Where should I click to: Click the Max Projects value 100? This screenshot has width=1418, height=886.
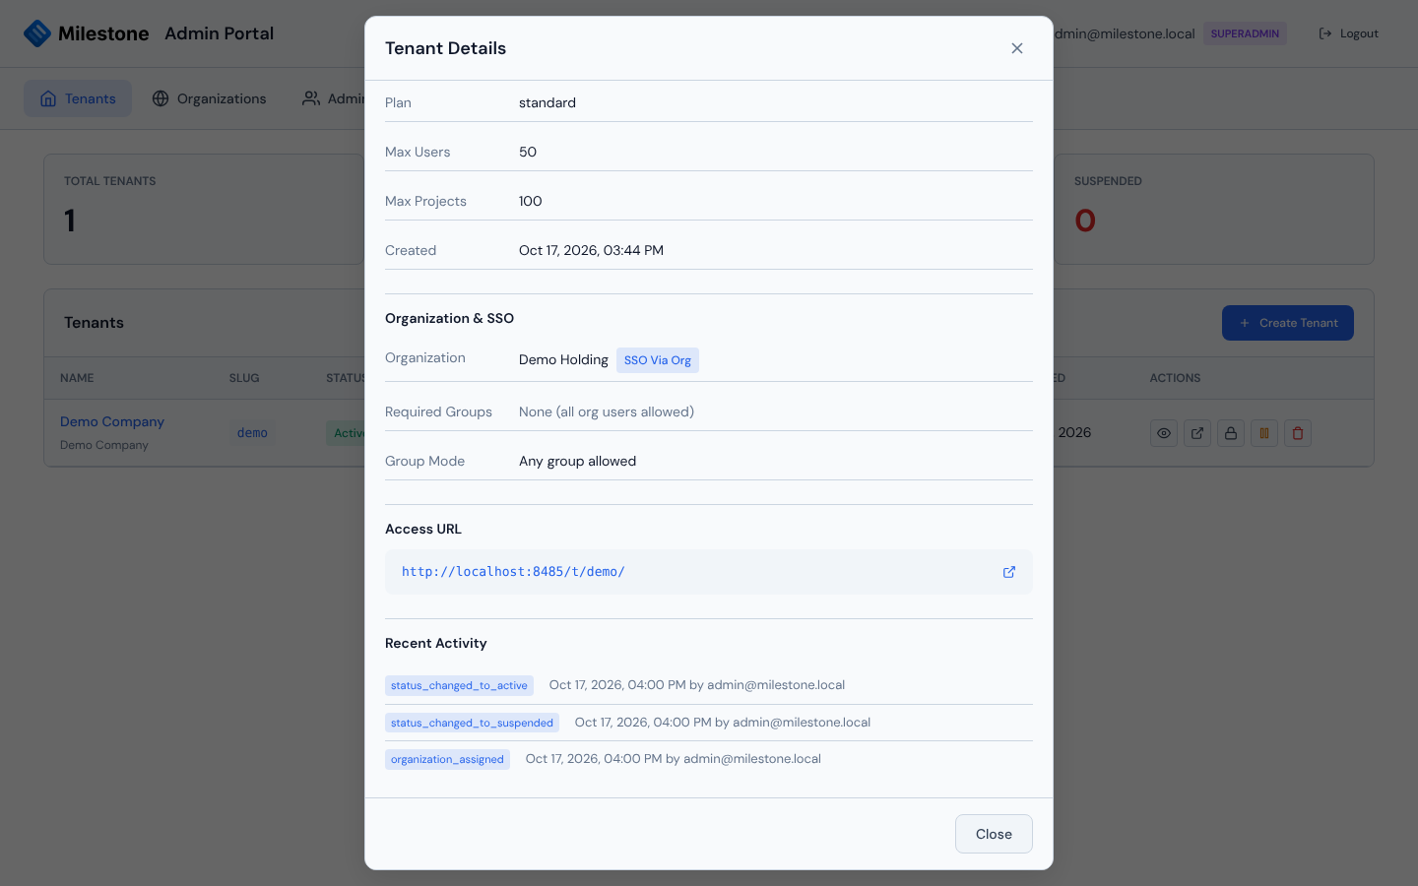tap(530, 201)
